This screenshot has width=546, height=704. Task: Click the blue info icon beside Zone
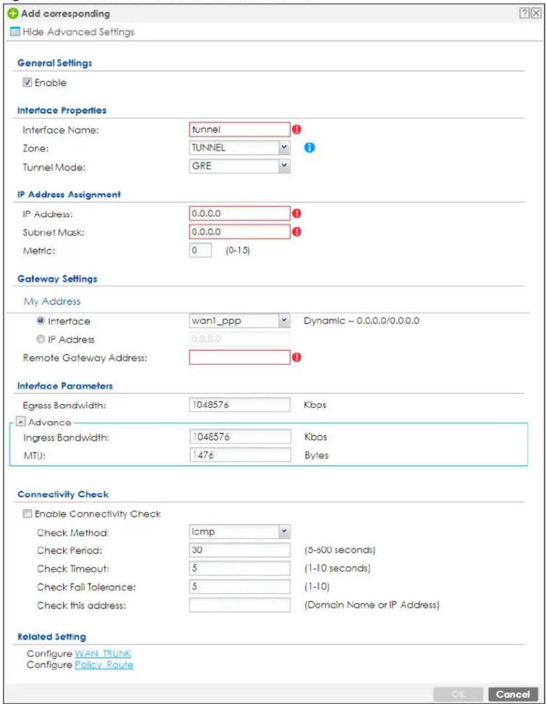click(x=309, y=148)
